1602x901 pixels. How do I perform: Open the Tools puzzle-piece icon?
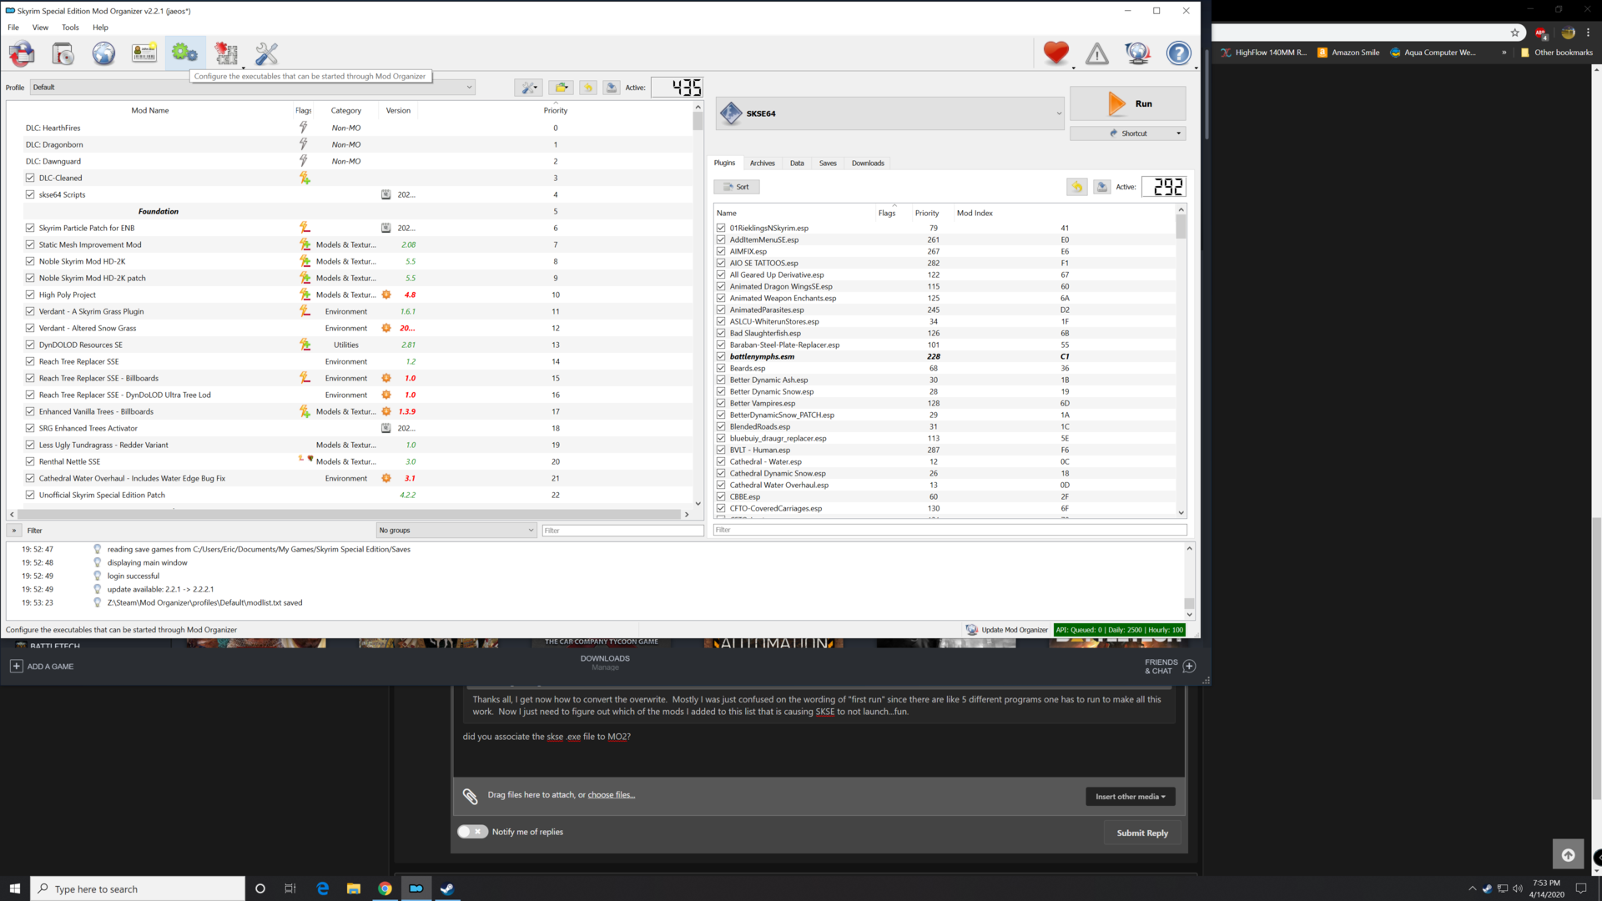pyautogui.click(x=226, y=53)
